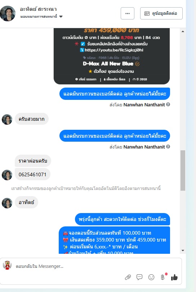Screen dimensions: 196x292
Task: Expand the มอบหมายการสนทนานี้ dropdown
Action: (x=61, y=17)
